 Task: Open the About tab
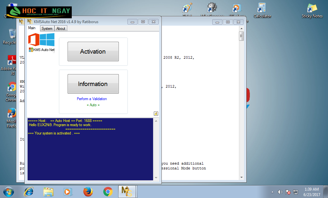pos(61,29)
